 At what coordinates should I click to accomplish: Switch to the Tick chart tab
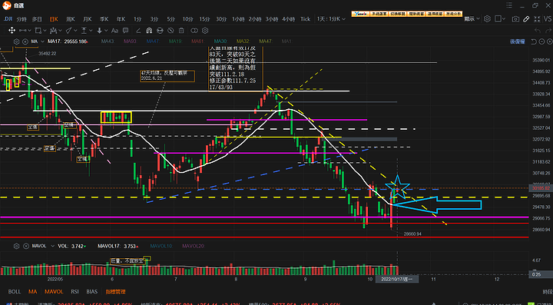pos(305,19)
